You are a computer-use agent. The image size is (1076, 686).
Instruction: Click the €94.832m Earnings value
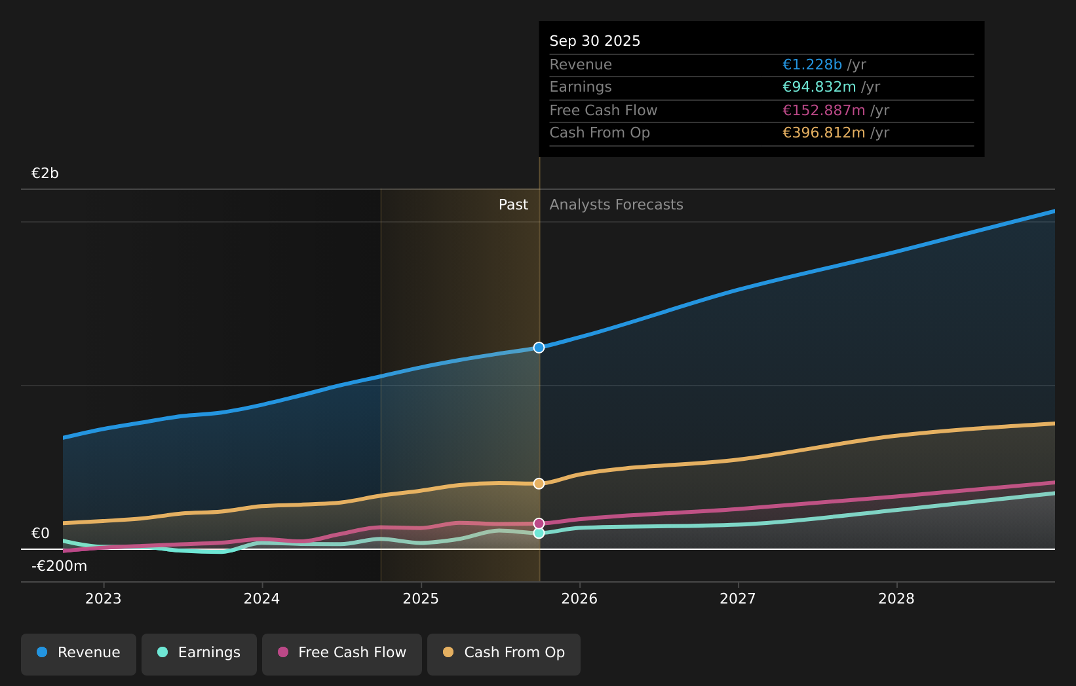click(820, 86)
